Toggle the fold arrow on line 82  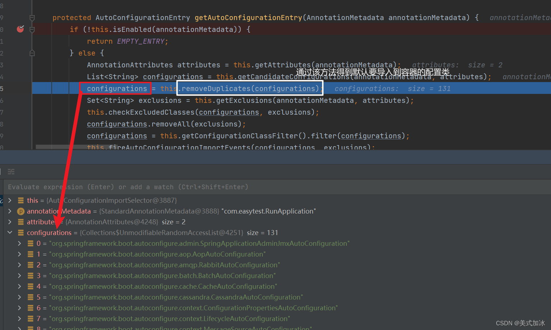[x=32, y=53]
